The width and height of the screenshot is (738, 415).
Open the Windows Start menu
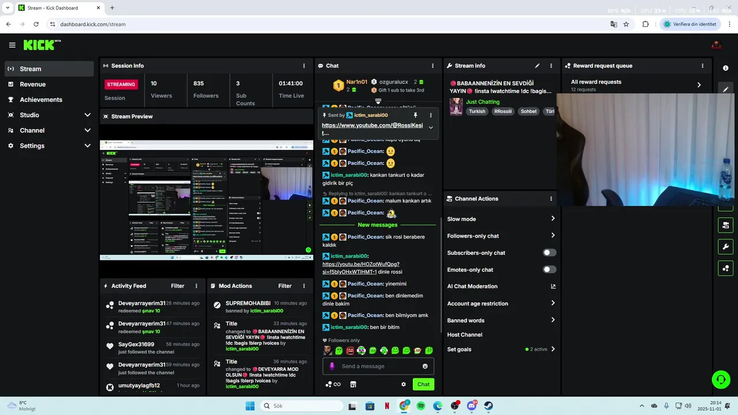click(x=250, y=406)
